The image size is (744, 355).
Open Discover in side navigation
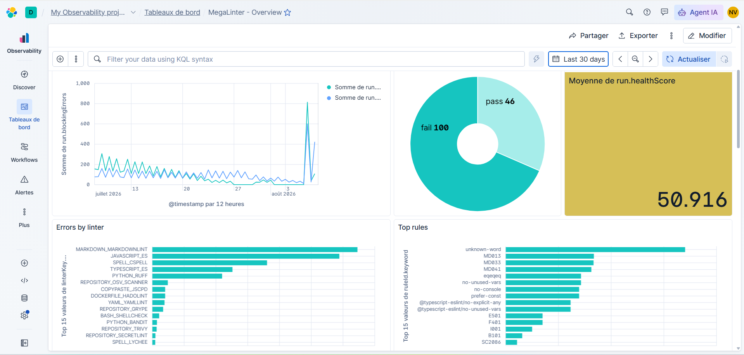point(24,80)
